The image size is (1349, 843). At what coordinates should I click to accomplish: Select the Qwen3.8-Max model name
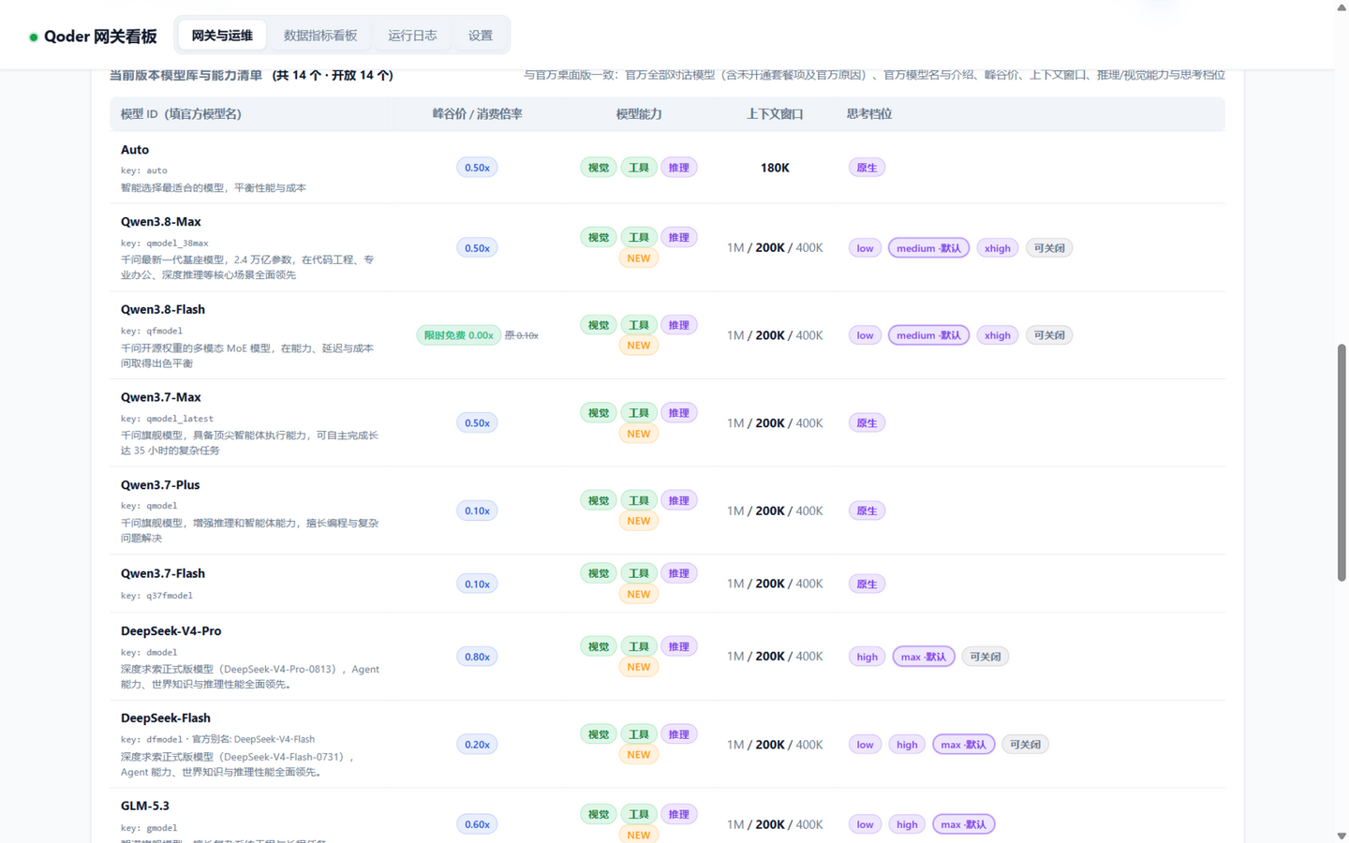coord(161,222)
